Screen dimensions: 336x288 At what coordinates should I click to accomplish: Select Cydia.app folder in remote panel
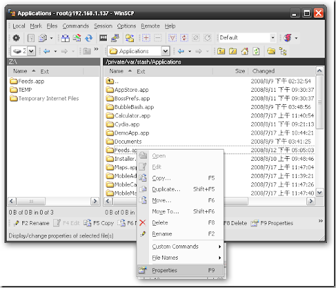click(123, 124)
